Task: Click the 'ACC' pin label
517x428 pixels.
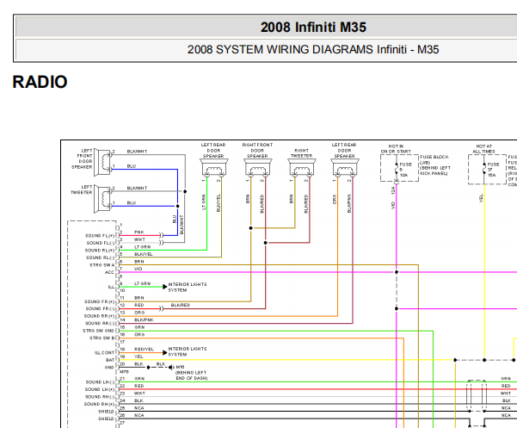Action: tap(109, 272)
